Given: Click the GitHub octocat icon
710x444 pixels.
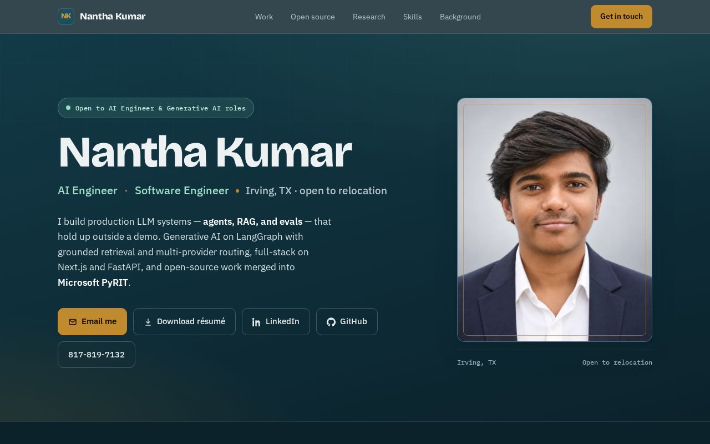Looking at the screenshot, I should pyautogui.click(x=331, y=322).
